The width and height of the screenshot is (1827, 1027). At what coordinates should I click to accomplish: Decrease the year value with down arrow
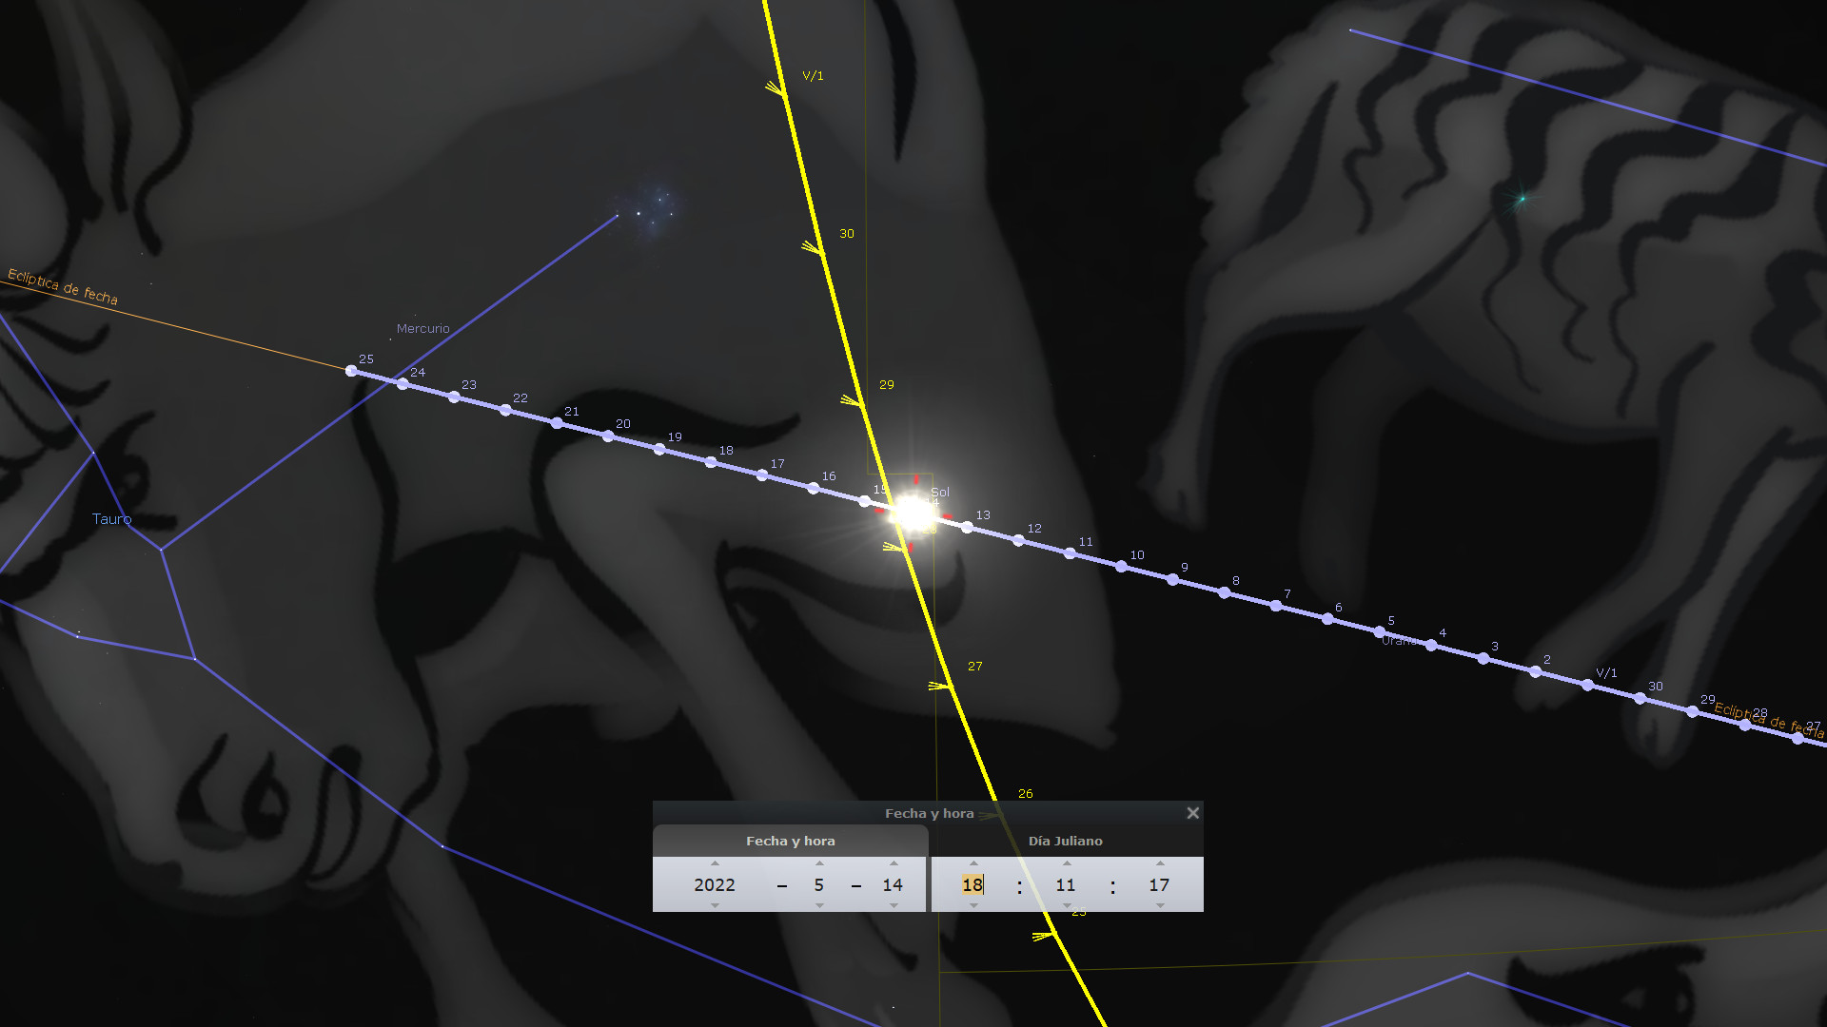point(715,905)
